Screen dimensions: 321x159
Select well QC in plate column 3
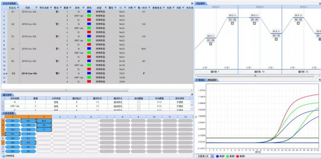[44, 125]
